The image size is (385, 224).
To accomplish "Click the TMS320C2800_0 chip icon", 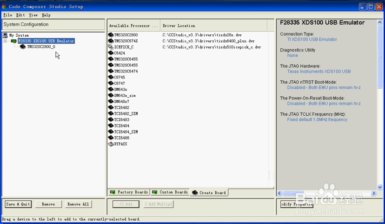I will pos(23,46).
